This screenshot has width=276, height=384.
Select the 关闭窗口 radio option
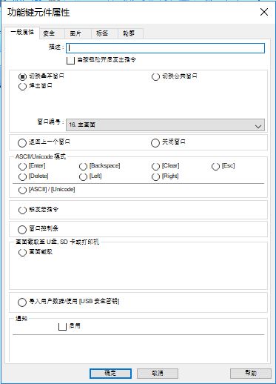point(155,142)
